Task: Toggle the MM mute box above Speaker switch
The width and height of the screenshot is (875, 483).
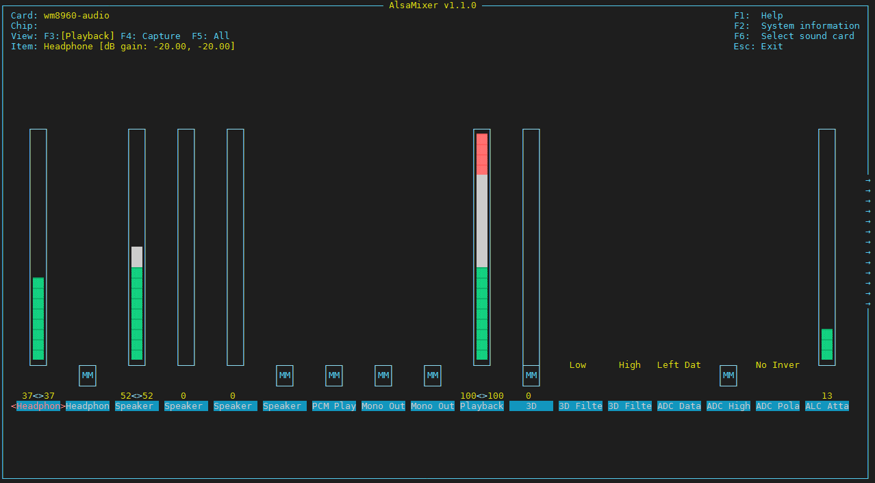Action: (x=285, y=375)
